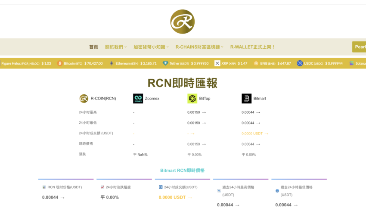Screen dimensions: 366x224
Task: Click 24小时涨跌幅度 card value 平 0.00%
Action: point(109,198)
